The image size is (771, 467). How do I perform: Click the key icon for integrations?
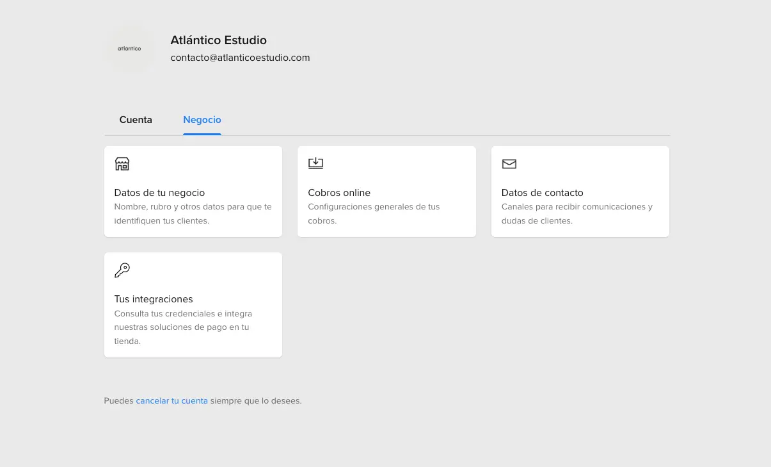[122, 270]
